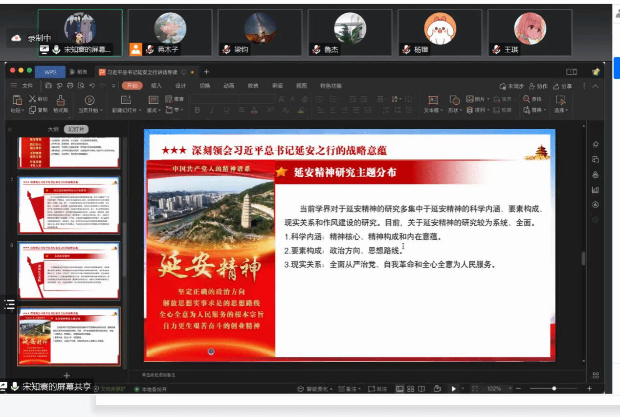Click the Collaborate (协作) button
This screenshot has width=620, height=417.
click(538, 86)
